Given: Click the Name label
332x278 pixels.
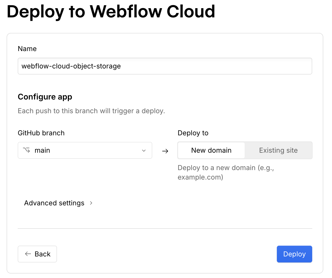Looking at the screenshot, I should point(27,49).
